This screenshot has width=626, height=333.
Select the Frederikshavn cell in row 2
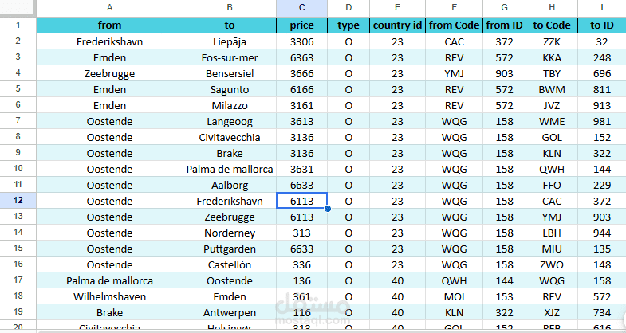click(109, 41)
